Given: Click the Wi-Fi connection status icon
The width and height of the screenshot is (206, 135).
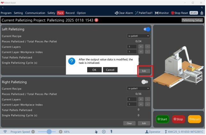Looking at the screenshot, I should 5,131.
